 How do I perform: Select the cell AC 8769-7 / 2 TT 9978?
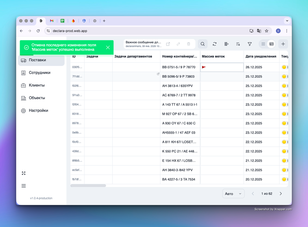tap(180, 95)
